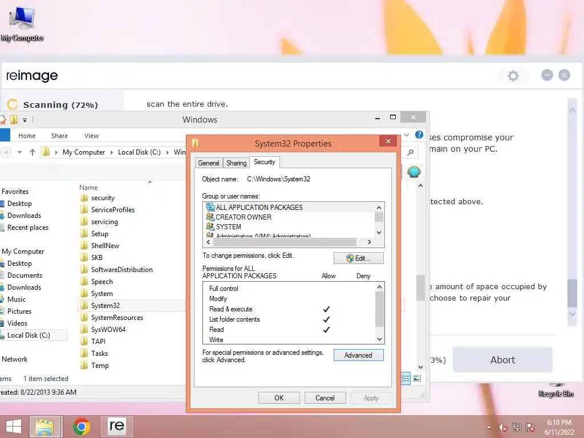The width and height of the screenshot is (584, 438).
Task: Click the Apply button
Action: 371,398
